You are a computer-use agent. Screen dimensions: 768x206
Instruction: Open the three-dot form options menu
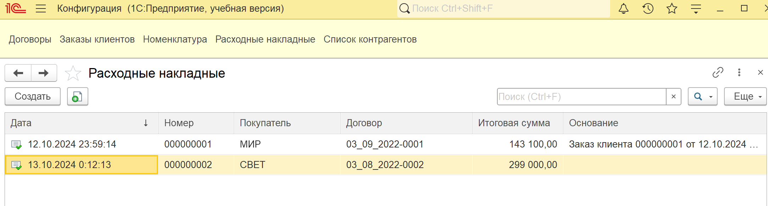[739, 72]
